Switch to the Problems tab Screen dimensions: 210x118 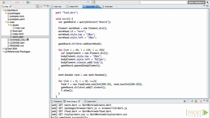(x=56, y=101)
